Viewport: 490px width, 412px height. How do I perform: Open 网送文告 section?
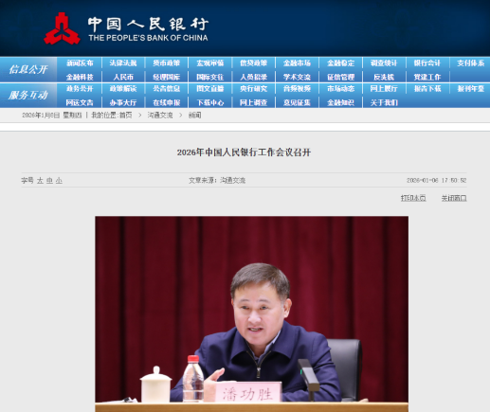[80, 102]
